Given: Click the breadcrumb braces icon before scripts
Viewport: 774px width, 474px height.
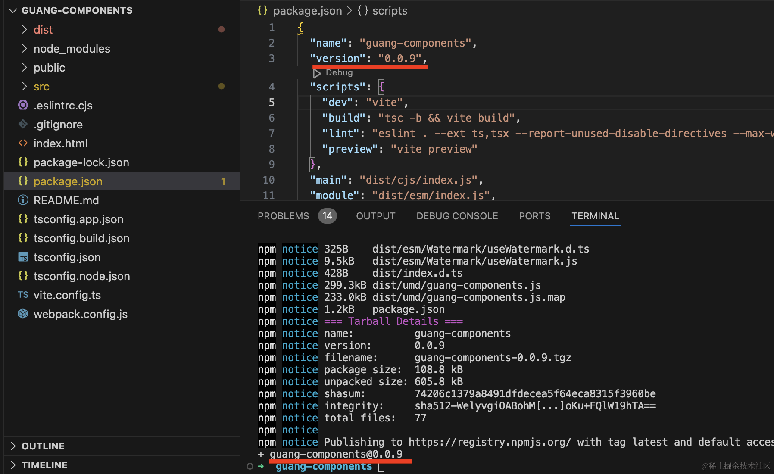Looking at the screenshot, I should click(x=363, y=10).
